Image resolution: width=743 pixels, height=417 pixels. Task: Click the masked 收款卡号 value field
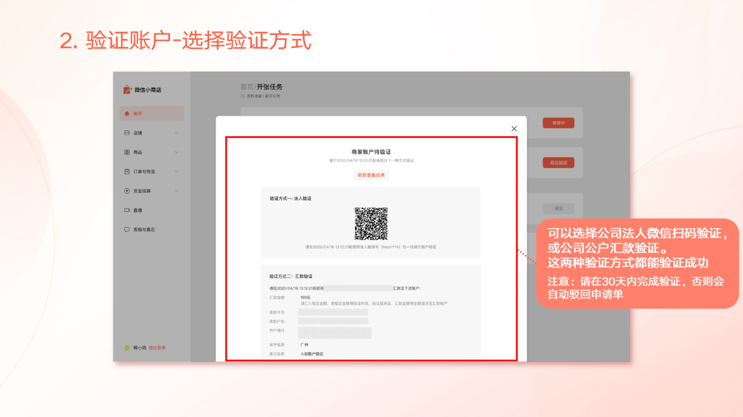(333, 312)
